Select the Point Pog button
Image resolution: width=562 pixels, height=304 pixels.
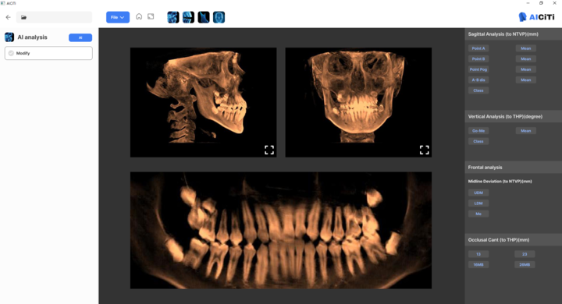(478, 69)
